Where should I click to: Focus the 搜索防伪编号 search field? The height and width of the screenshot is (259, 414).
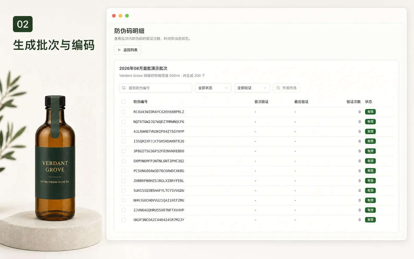point(156,88)
